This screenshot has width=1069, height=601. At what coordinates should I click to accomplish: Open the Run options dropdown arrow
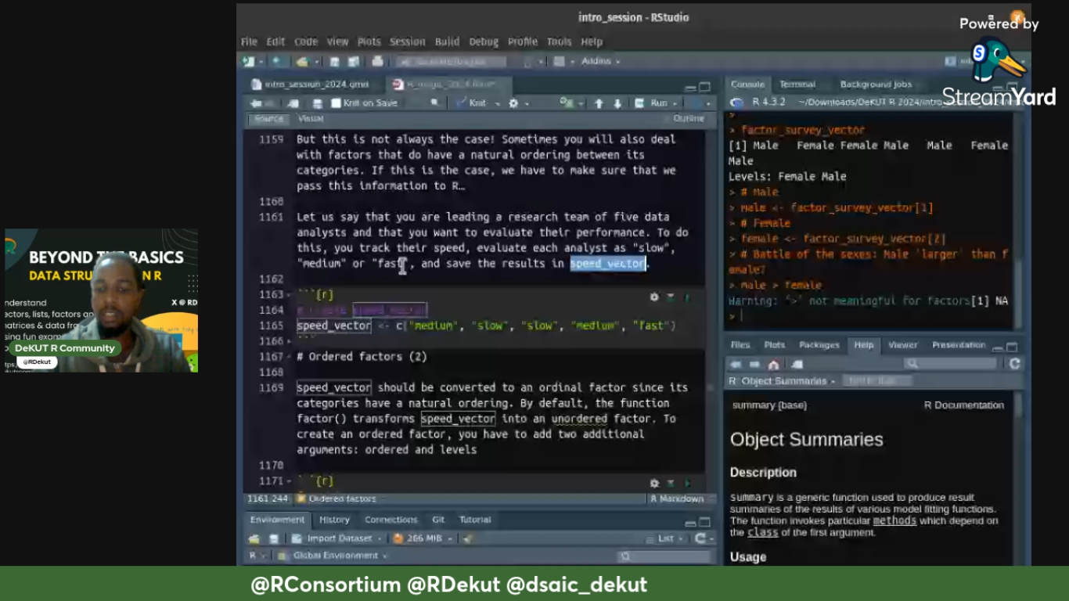[675, 103]
